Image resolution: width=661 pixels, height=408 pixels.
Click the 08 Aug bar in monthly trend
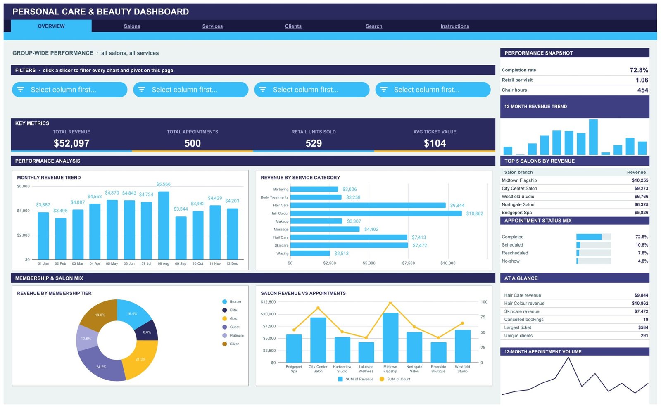coord(164,225)
